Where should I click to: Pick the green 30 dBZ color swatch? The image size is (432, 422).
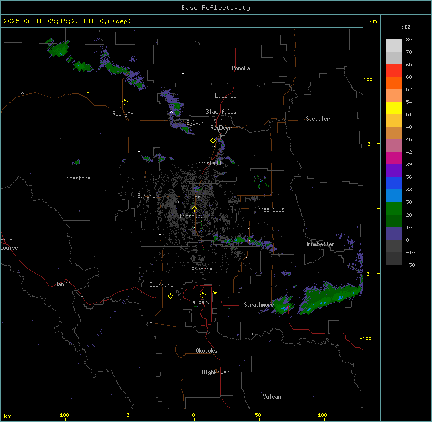coord(394,208)
